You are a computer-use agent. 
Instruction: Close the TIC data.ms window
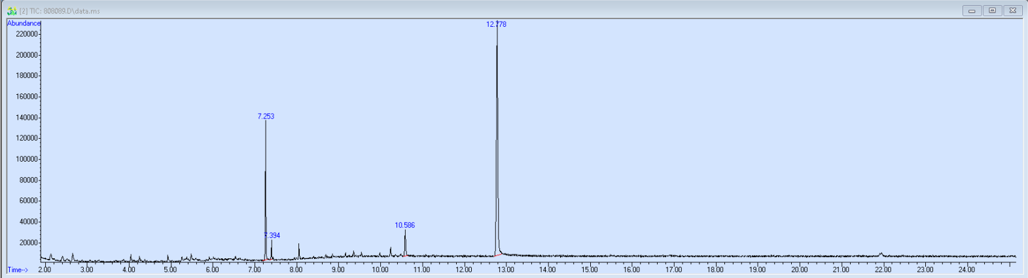(x=1012, y=10)
